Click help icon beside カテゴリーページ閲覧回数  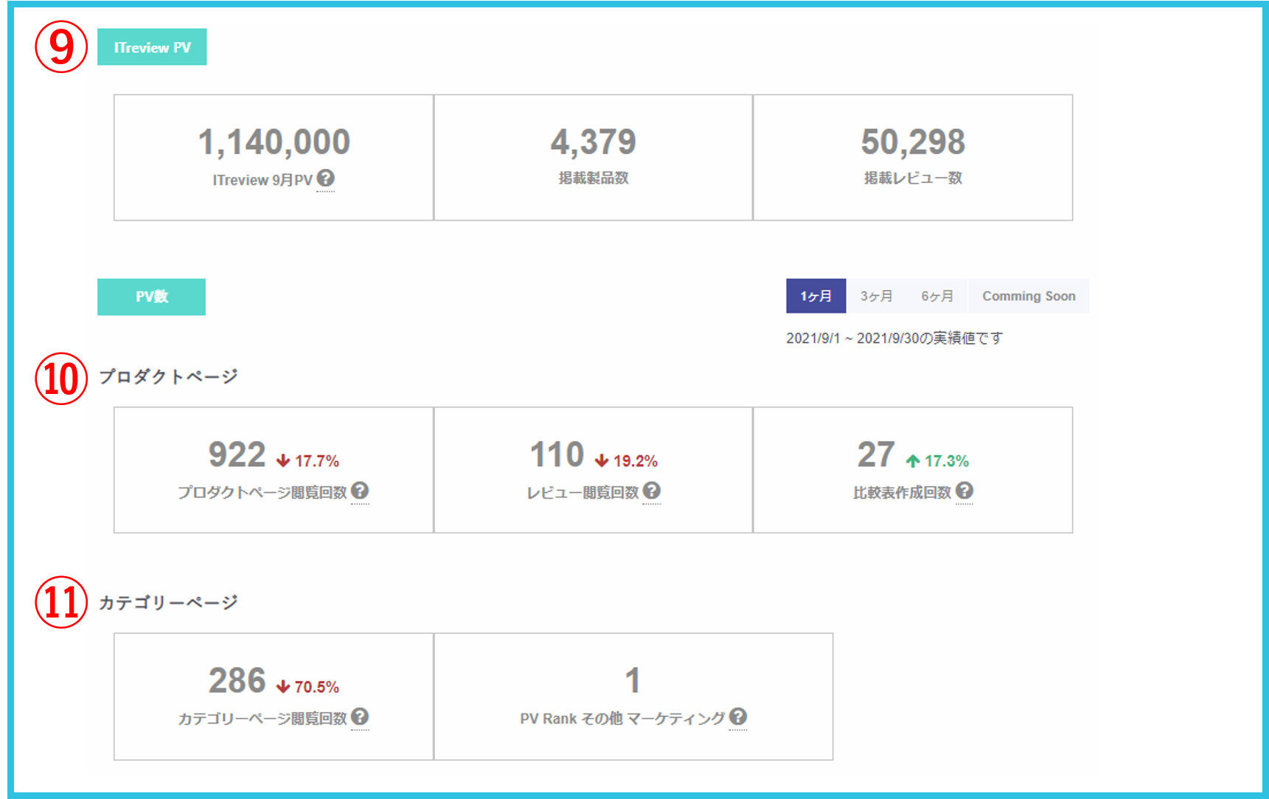(360, 716)
